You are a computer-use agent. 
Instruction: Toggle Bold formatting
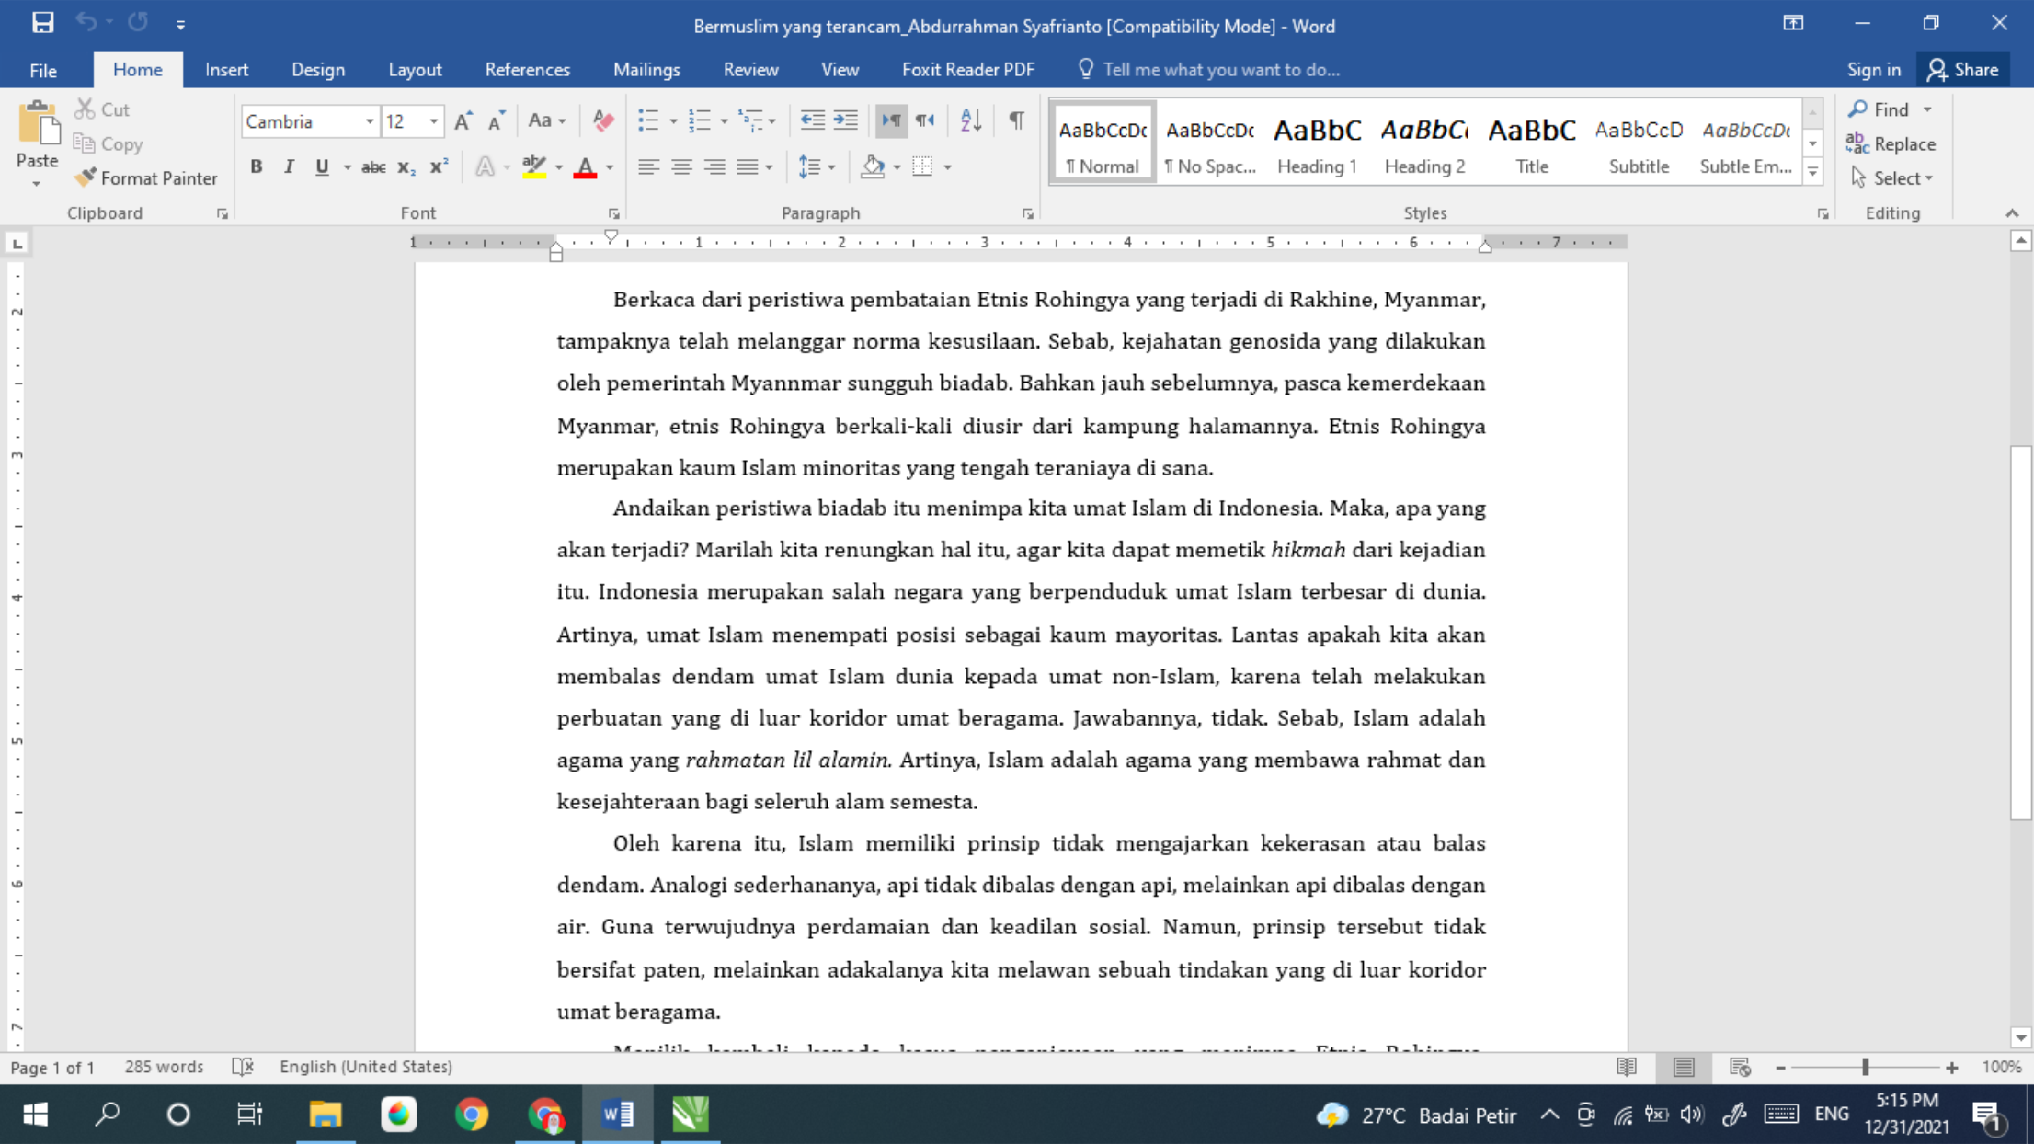click(x=257, y=166)
